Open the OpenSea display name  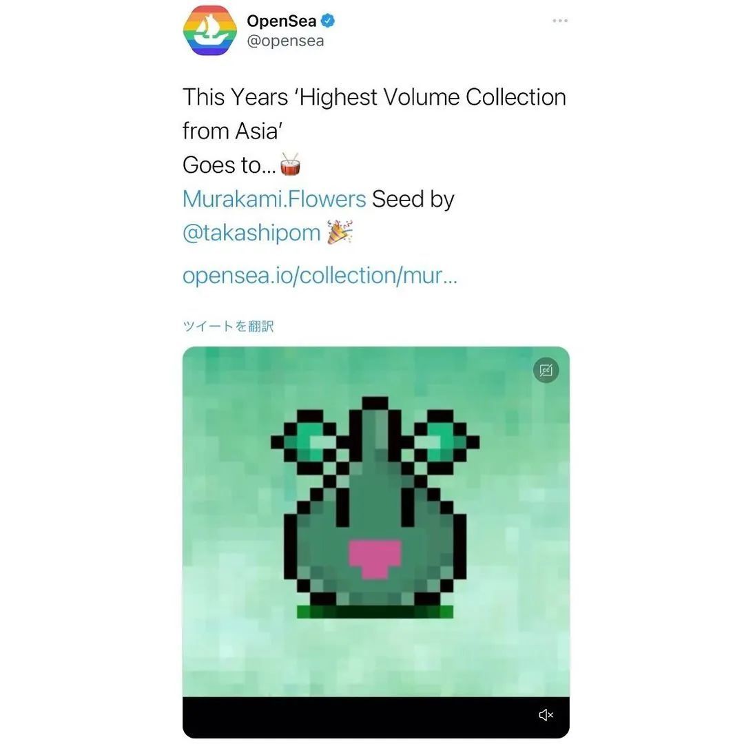coord(281,21)
